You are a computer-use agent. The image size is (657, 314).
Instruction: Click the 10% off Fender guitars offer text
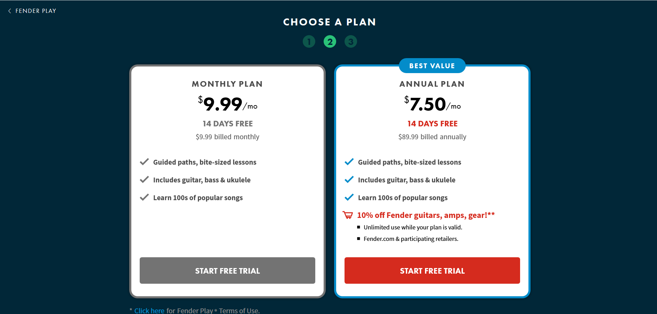coord(426,215)
